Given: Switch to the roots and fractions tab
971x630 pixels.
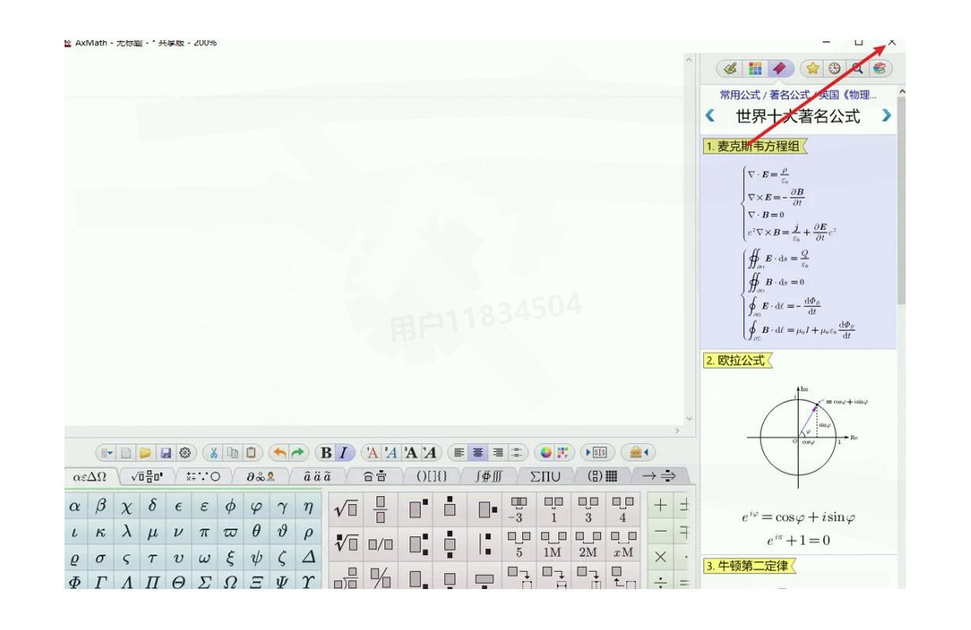Looking at the screenshot, I should coord(146,476).
